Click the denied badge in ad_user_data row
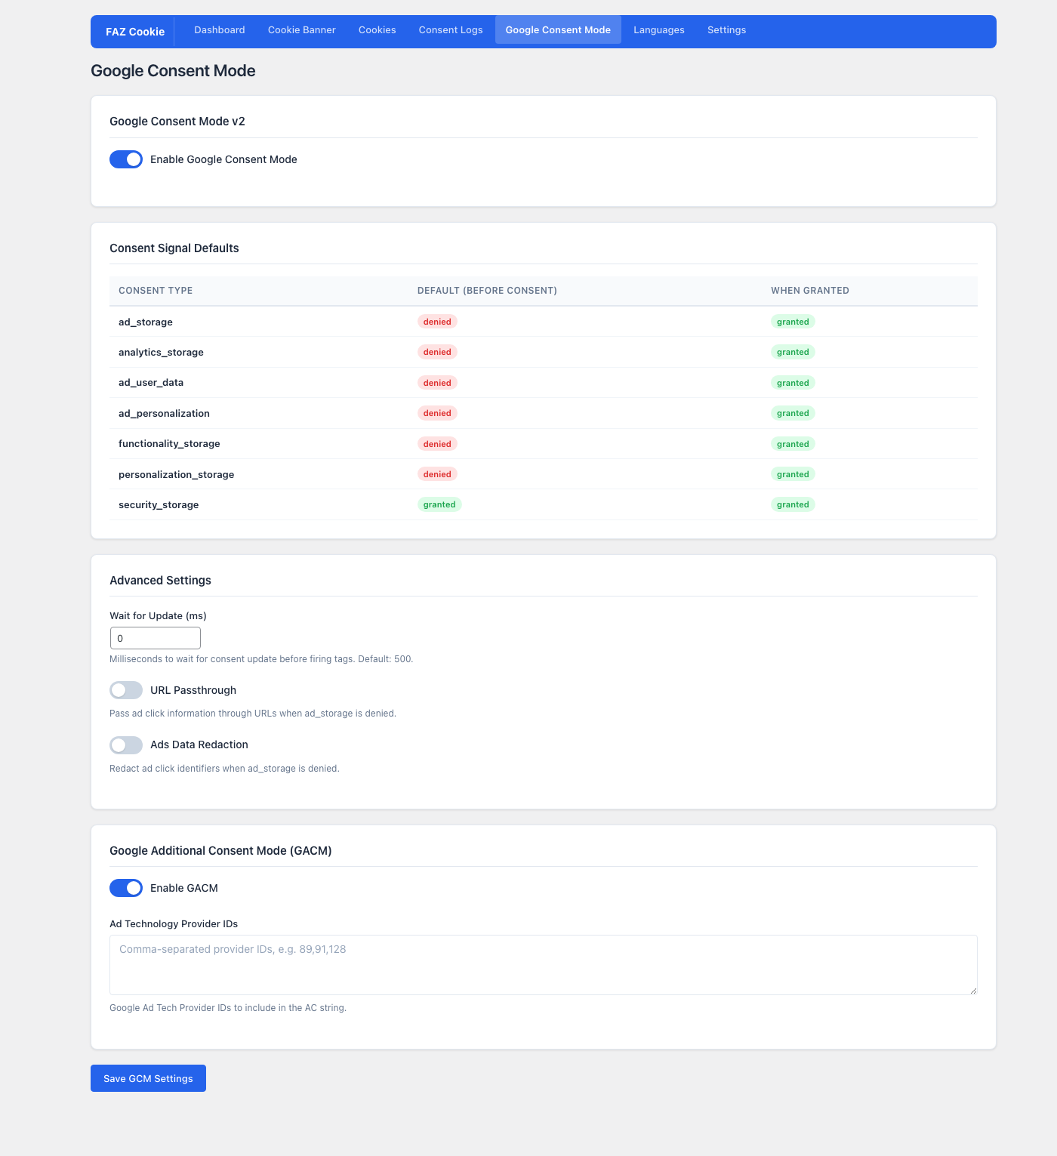 pyautogui.click(x=437, y=383)
